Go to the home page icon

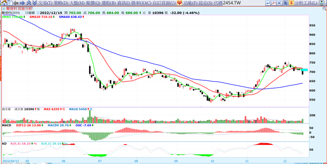tap(4, 3)
